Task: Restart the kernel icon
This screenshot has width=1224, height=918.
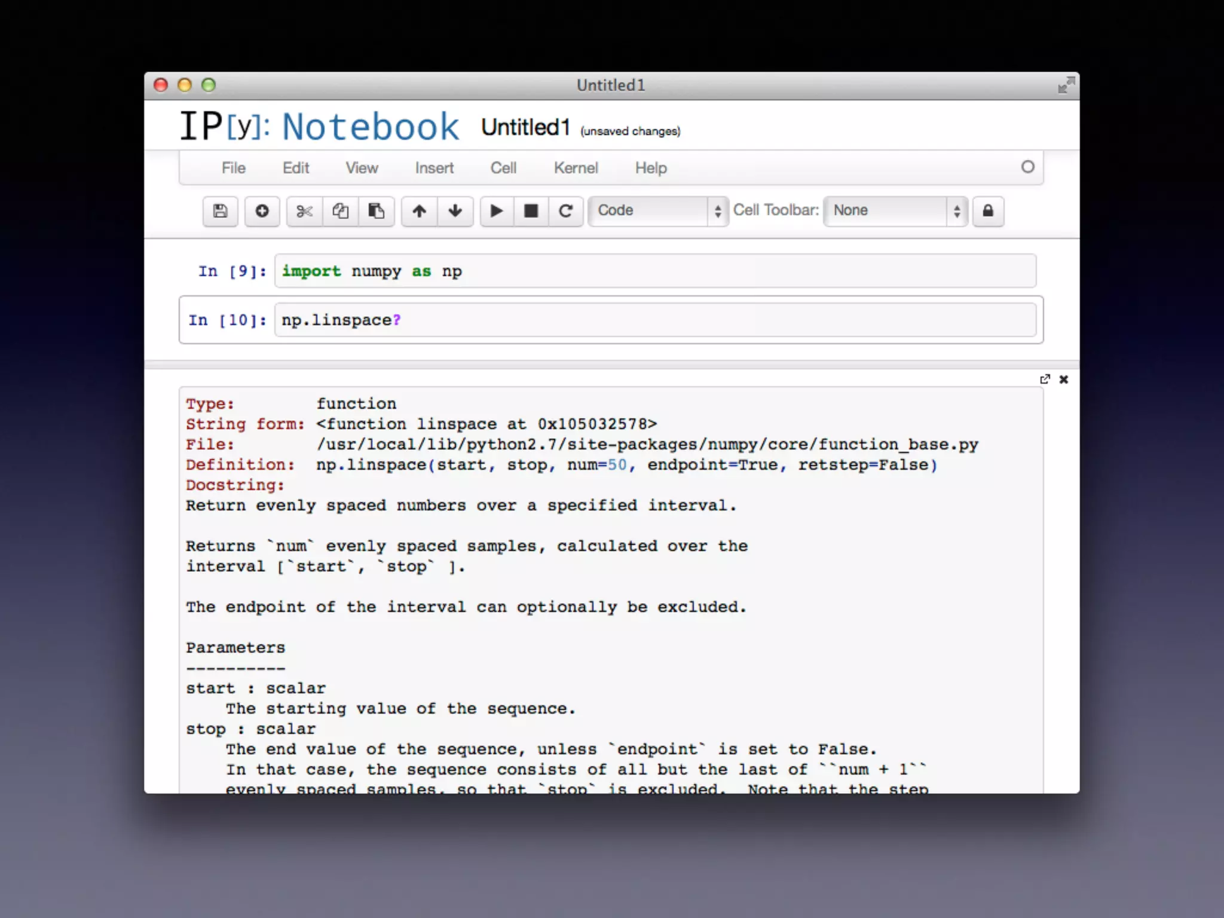Action: (x=565, y=211)
